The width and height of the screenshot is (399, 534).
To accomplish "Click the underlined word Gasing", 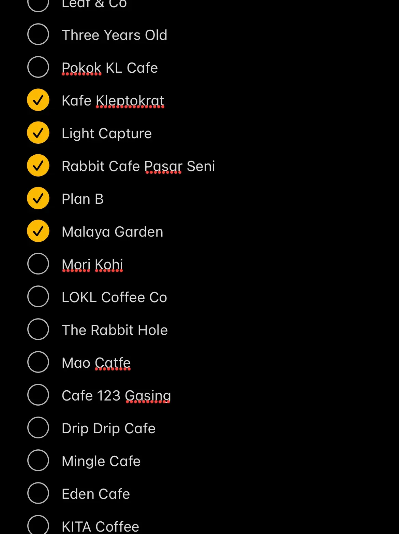I will [148, 396].
